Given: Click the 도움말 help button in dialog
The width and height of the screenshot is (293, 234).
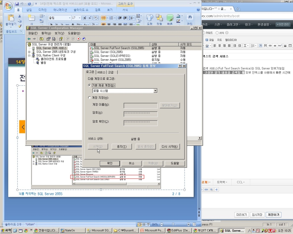Looking at the screenshot, I should click(175, 163).
